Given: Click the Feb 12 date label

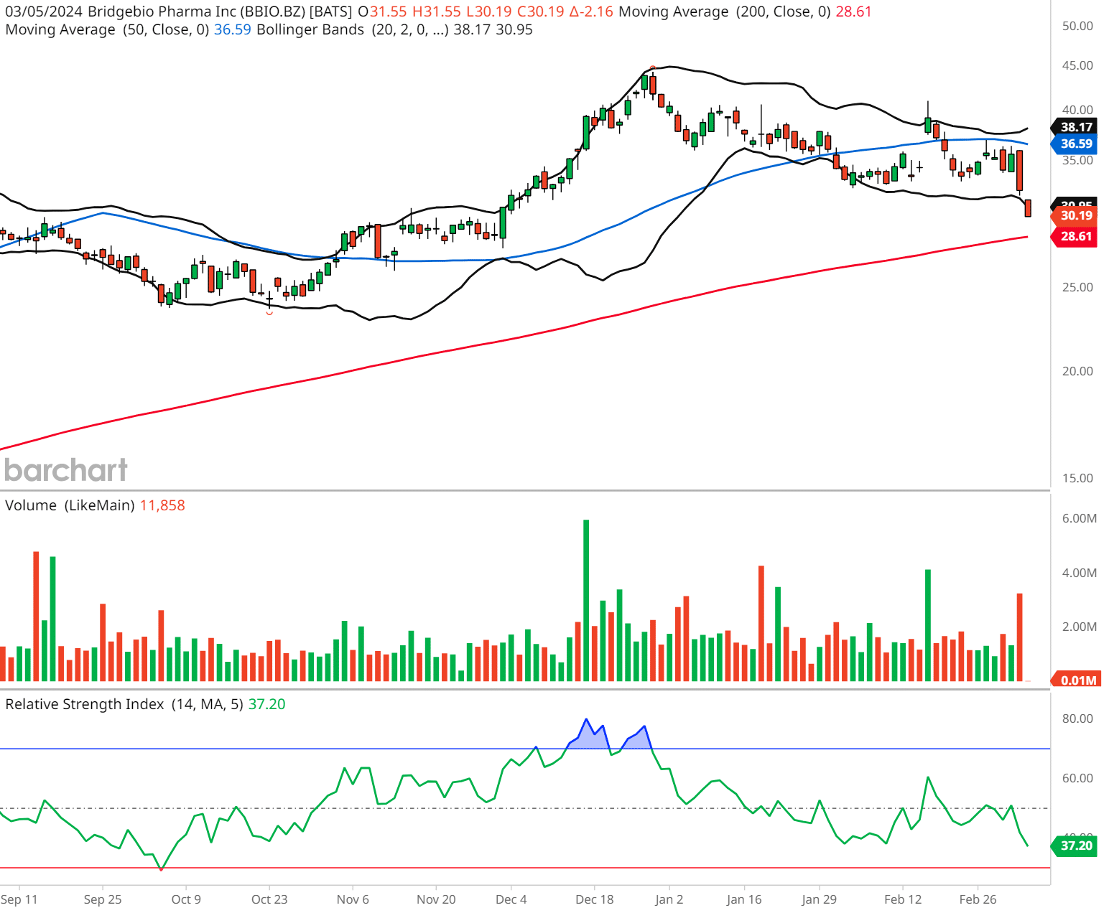Looking at the screenshot, I should coord(903,899).
